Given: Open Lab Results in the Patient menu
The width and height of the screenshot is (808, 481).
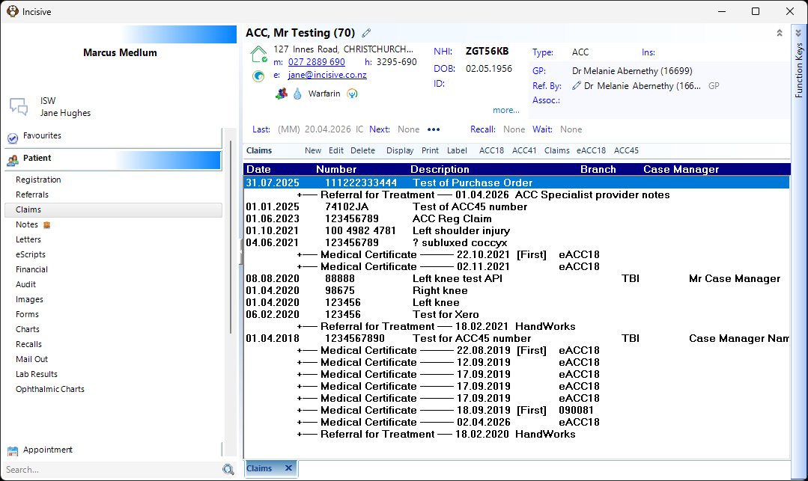Looking at the screenshot, I should pyautogui.click(x=37, y=374).
